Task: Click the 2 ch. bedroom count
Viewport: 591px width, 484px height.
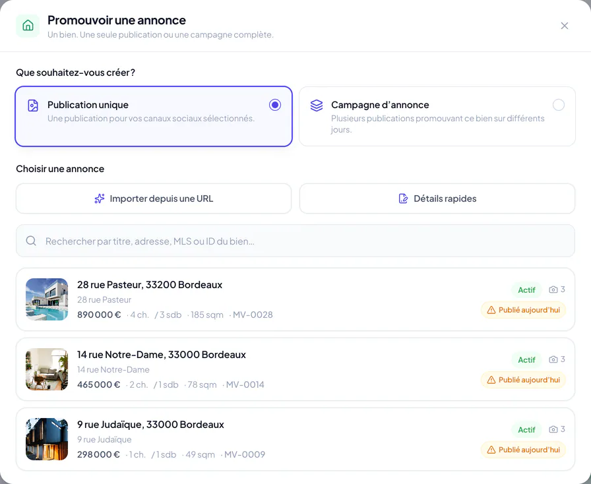Action: [139, 384]
